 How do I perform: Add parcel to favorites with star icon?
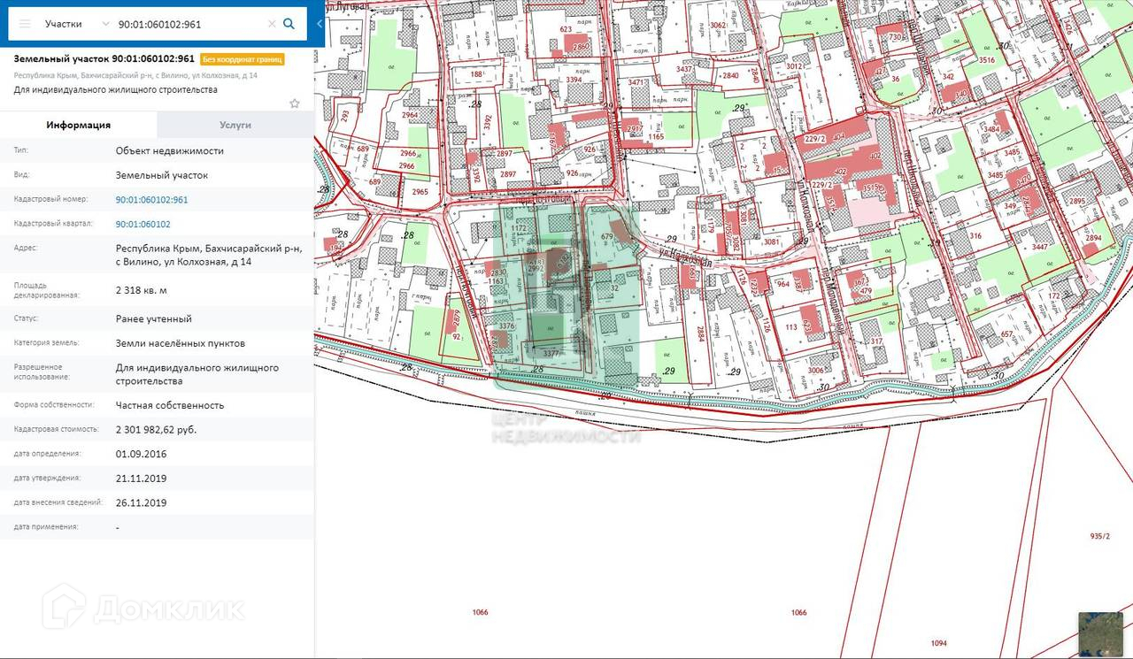(295, 103)
